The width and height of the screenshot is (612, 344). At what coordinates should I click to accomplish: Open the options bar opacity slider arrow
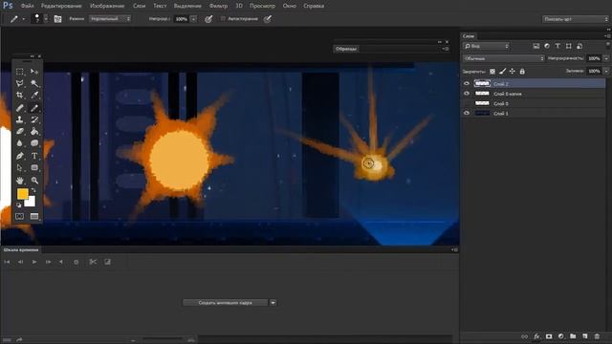(x=193, y=19)
